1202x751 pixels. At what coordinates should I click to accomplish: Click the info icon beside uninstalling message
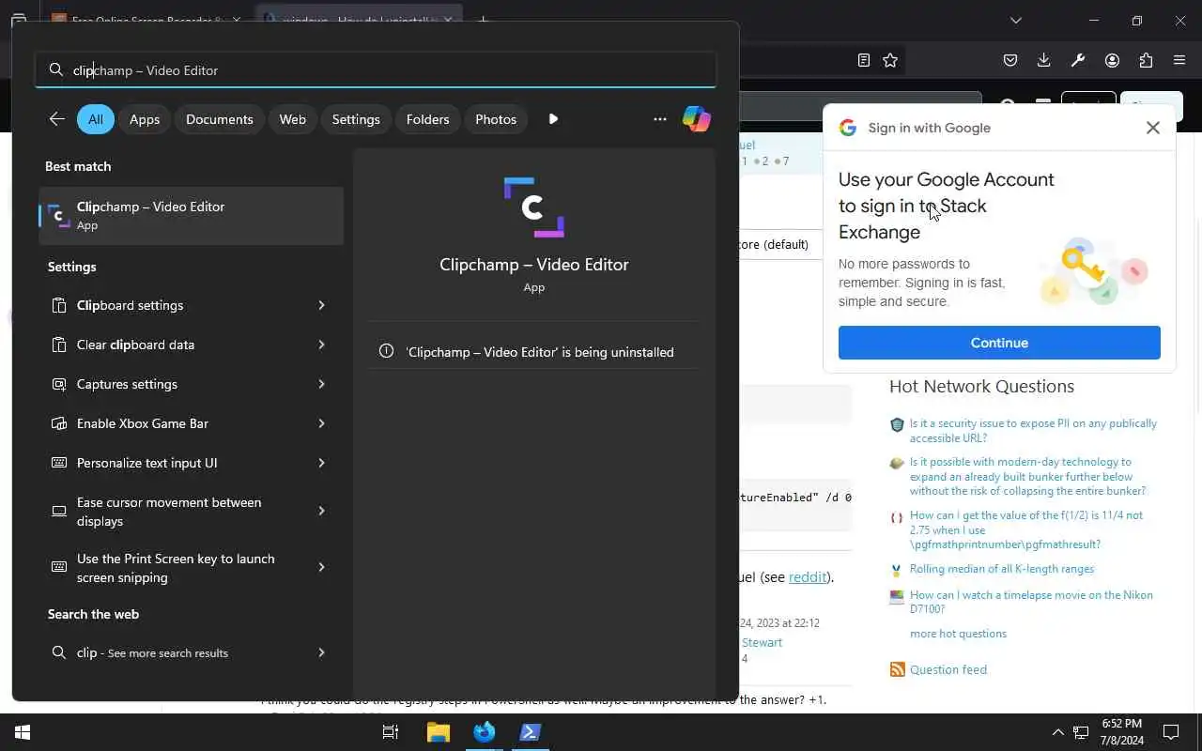pyautogui.click(x=386, y=351)
